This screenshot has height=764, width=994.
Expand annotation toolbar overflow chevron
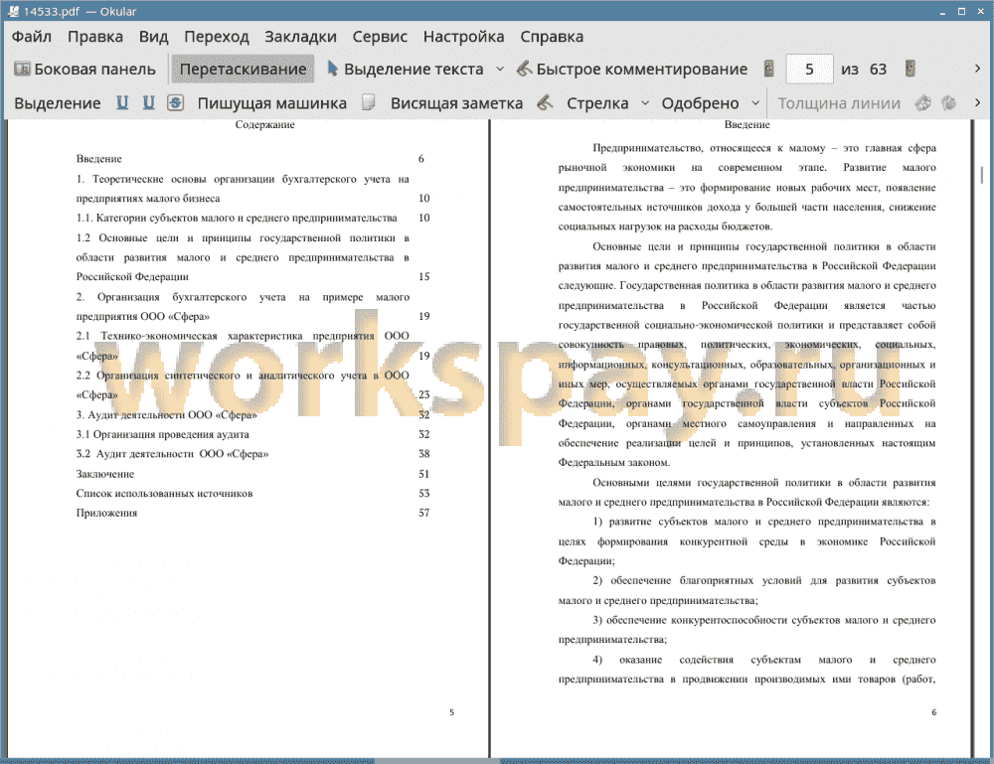point(977,102)
